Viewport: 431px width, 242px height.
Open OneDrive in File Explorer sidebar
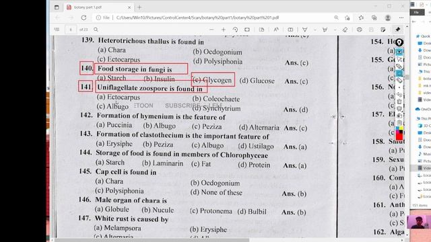424,109
